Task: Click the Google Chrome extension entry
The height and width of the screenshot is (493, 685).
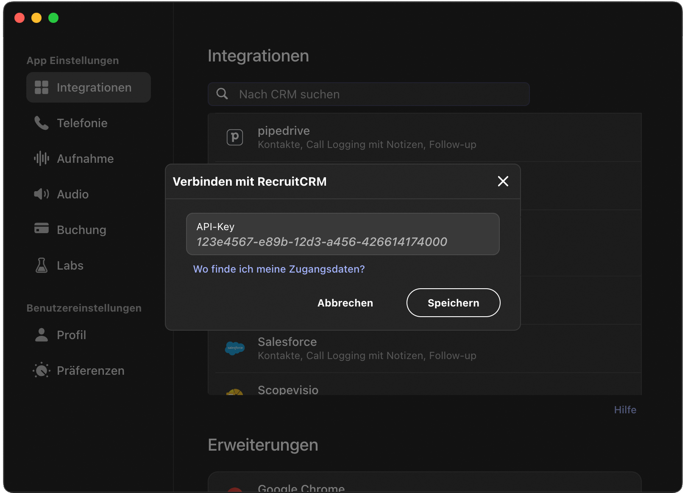Action: (x=425, y=483)
